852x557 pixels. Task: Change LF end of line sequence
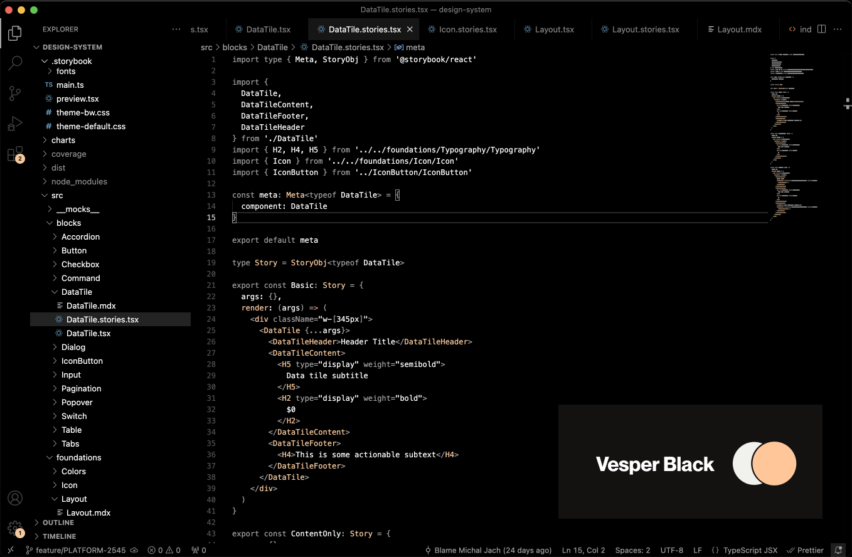tap(698, 550)
